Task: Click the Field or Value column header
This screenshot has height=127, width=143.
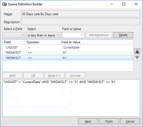Action: 72,42
